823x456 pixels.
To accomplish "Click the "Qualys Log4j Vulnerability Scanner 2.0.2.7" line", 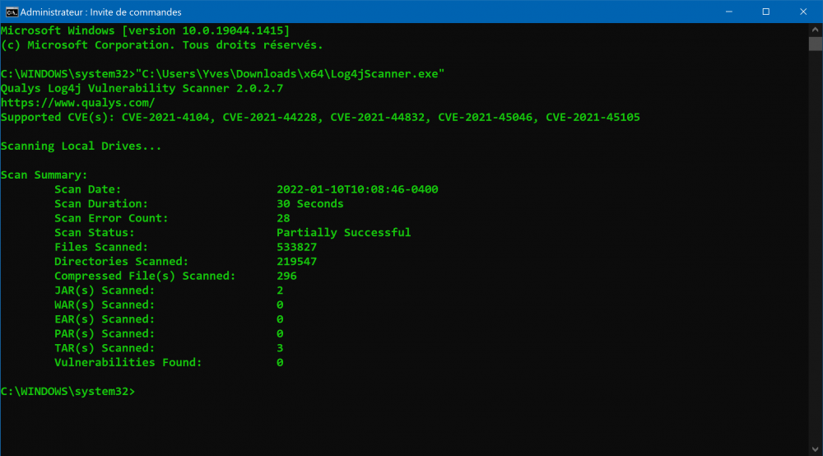I will pyautogui.click(x=142, y=89).
